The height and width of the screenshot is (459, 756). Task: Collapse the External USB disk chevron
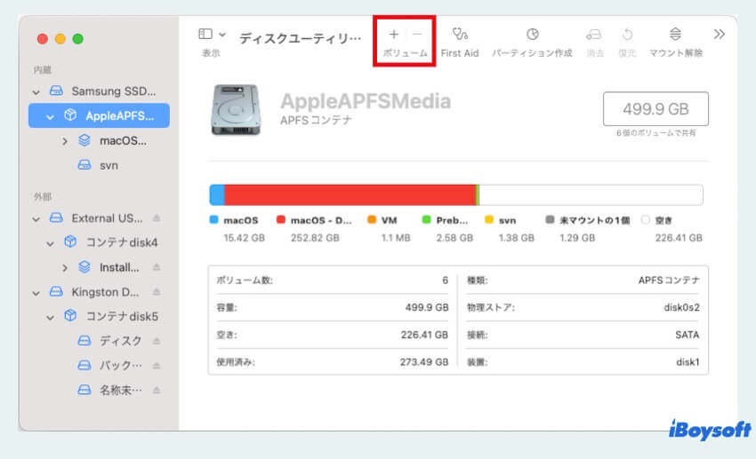point(36,219)
